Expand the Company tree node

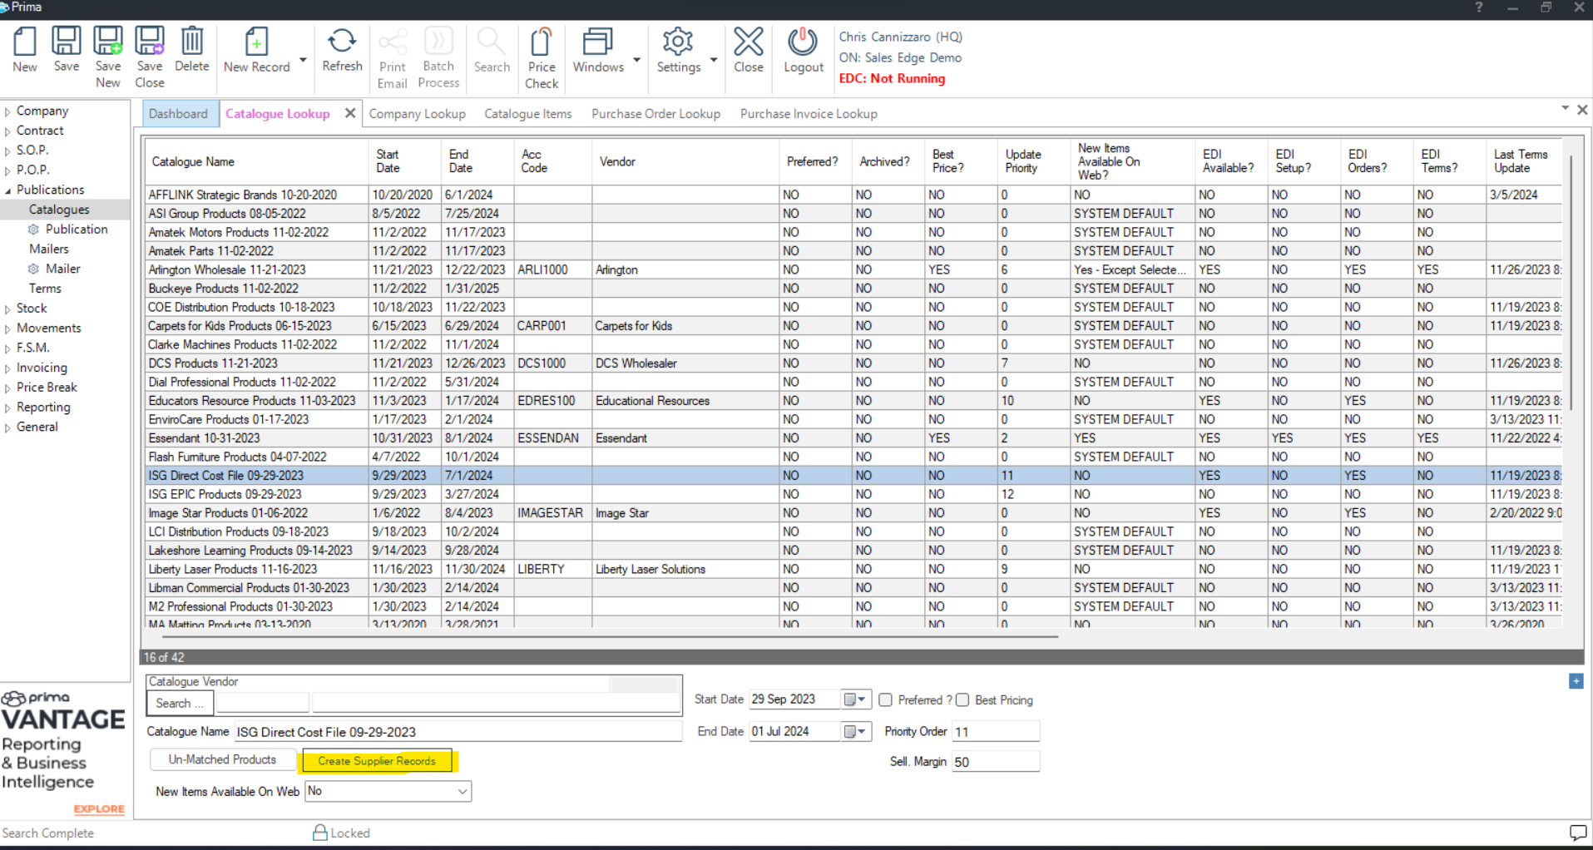(x=7, y=111)
